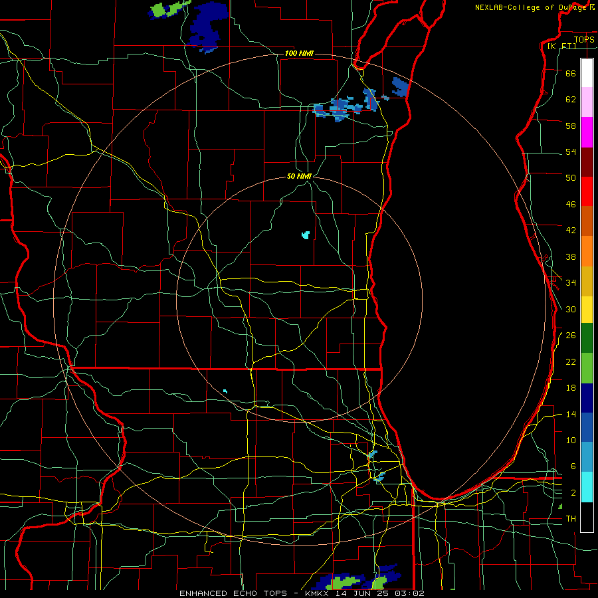Select the magenta legend swatch
Image resolution: width=598 pixels, height=598 pixels.
pyautogui.click(x=587, y=132)
